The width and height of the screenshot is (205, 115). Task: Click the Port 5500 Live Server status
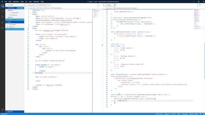[194, 114]
